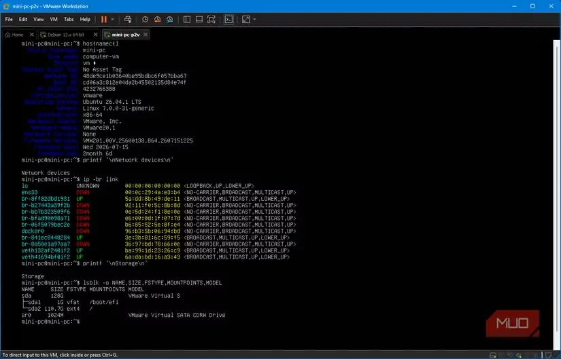Toggle the thumbnail bar view
The image size is (561, 359).
[199, 19]
